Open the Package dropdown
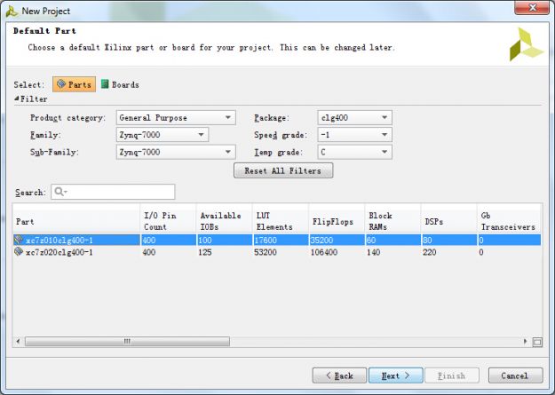This screenshot has width=555, height=395. coord(354,117)
